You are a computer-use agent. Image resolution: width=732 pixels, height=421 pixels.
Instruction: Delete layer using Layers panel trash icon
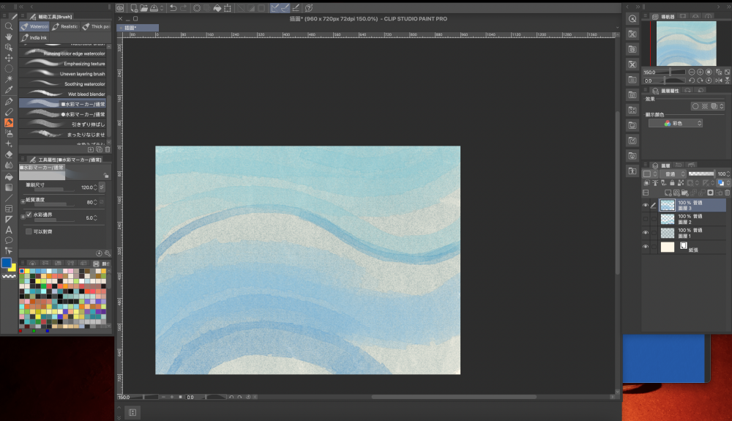[x=728, y=193]
